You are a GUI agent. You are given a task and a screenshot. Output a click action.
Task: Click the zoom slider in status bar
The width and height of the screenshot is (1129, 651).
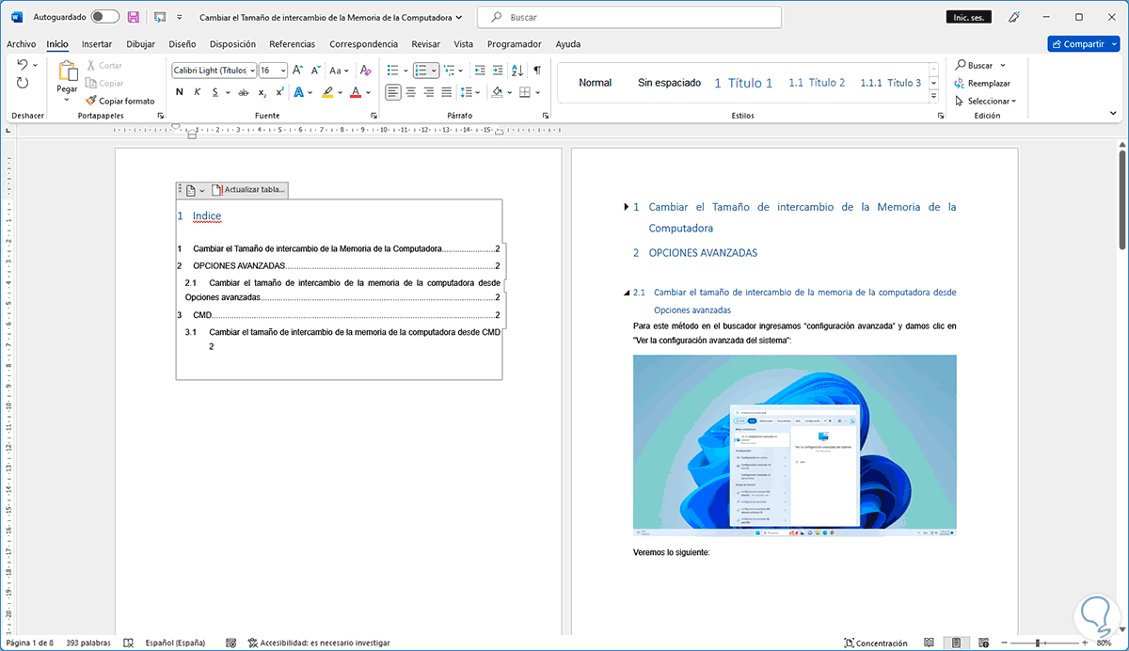1039,643
